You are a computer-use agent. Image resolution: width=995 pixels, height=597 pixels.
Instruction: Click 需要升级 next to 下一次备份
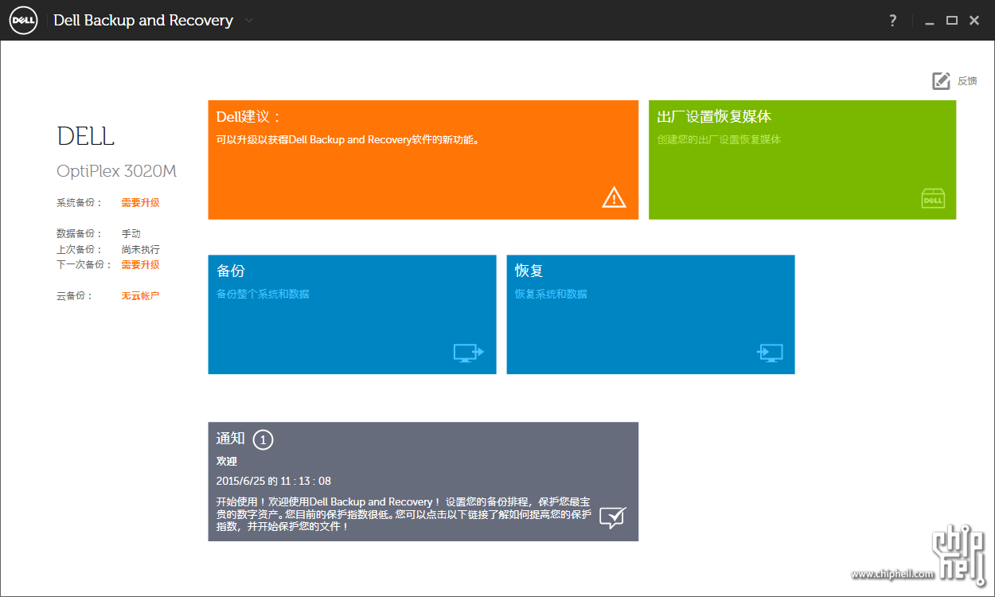pyautogui.click(x=140, y=265)
